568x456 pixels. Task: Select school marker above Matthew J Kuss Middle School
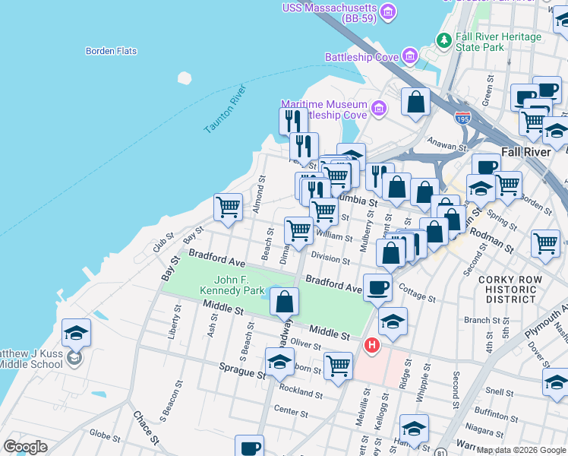point(76,336)
